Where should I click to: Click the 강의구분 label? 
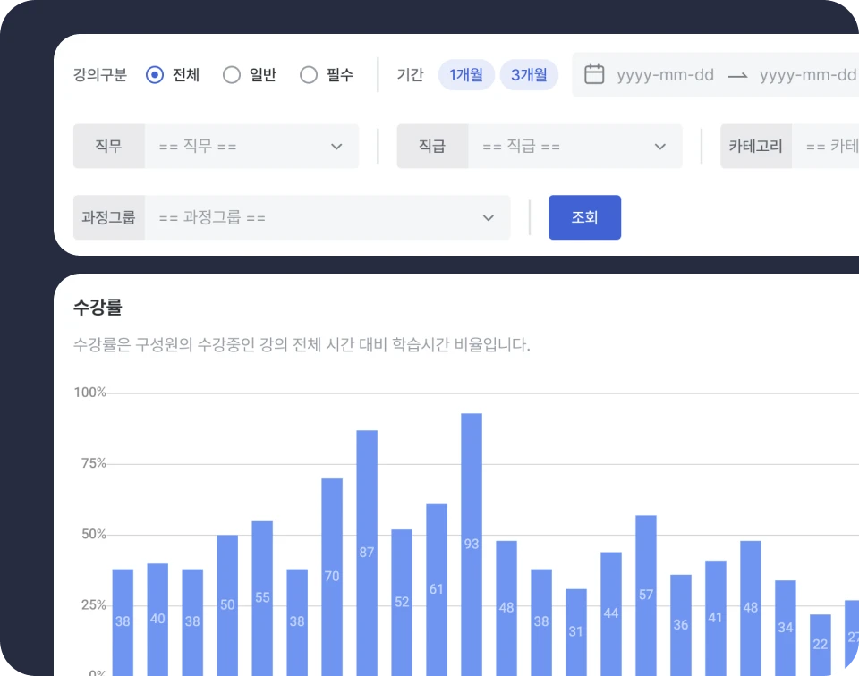click(100, 75)
